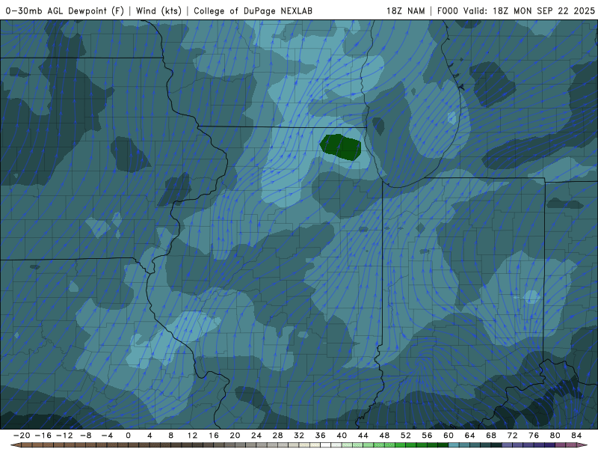Click the -20 value on the color scale
Viewport: 598px width, 449px height.
click(22, 436)
